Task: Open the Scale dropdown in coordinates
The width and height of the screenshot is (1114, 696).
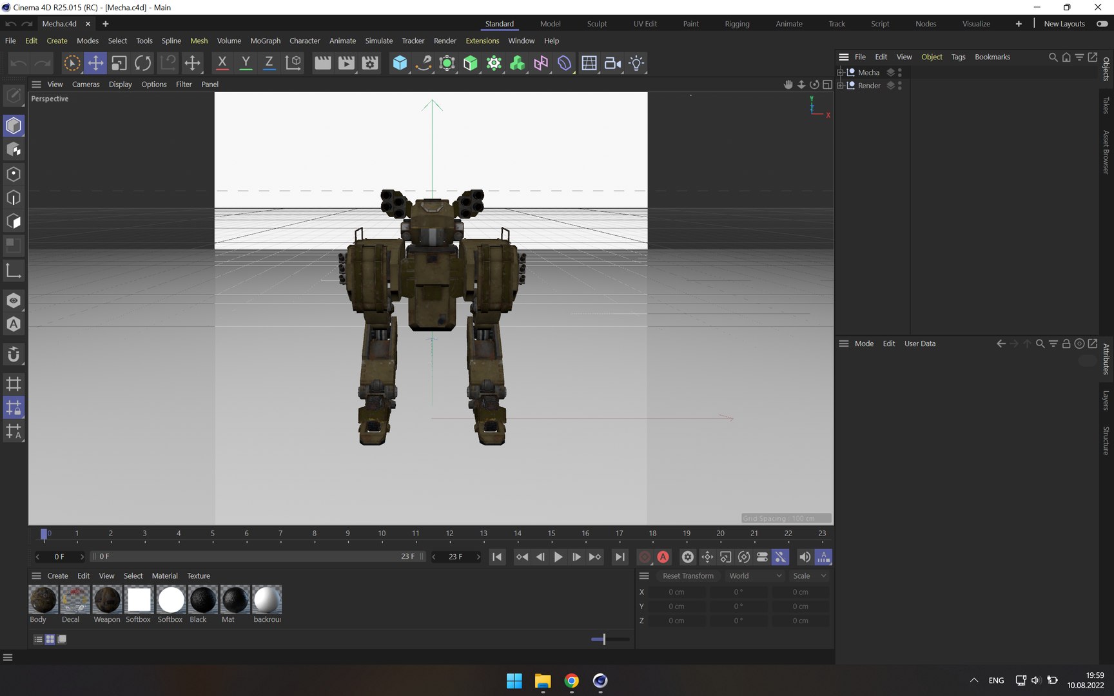Action: click(x=810, y=576)
